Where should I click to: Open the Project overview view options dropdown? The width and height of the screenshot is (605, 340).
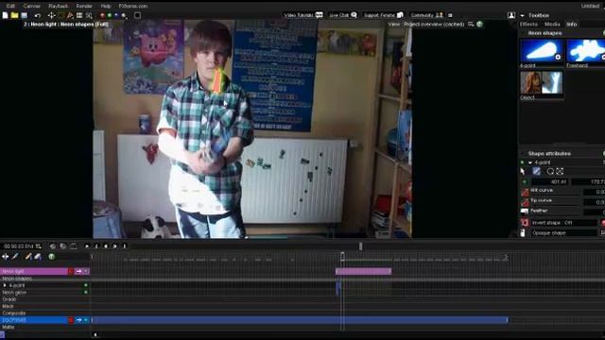tap(471, 25)
